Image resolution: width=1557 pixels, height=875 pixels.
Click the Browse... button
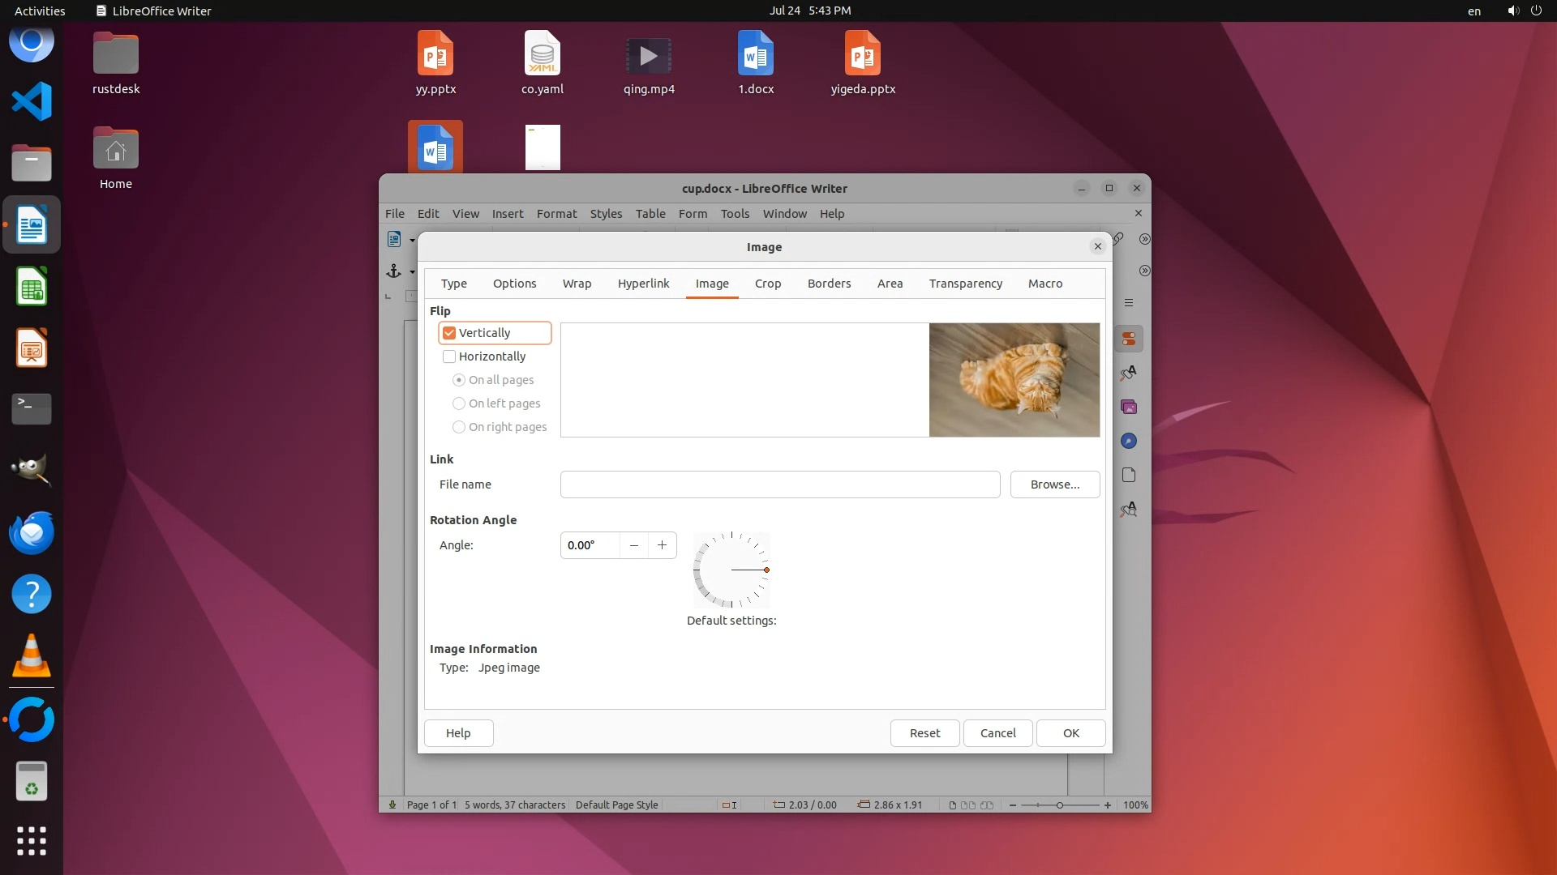coord(1054,484)
